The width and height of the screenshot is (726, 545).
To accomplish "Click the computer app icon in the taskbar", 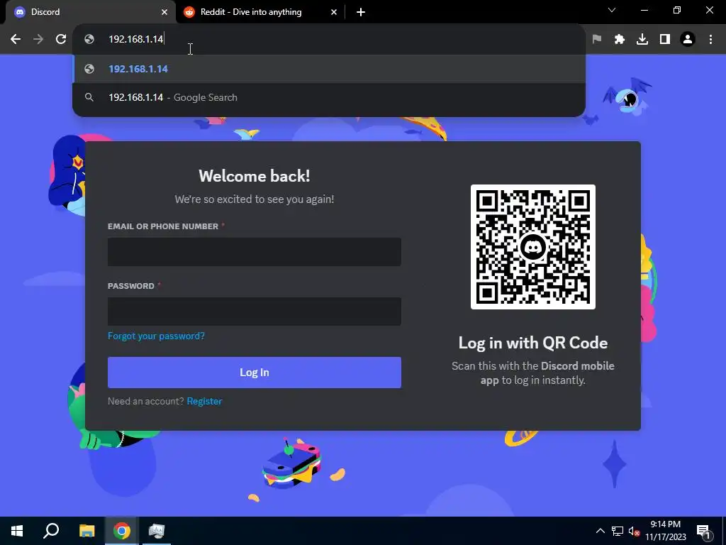I will point(157,531).
